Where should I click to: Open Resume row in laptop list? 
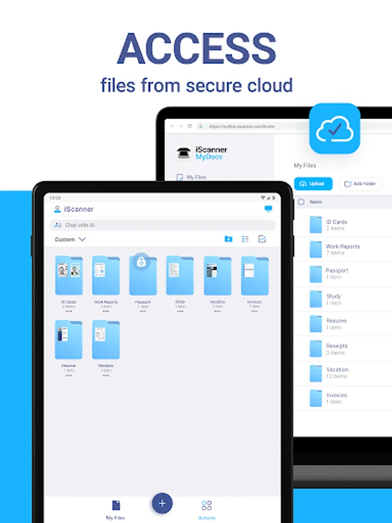[x=343, y=324]
